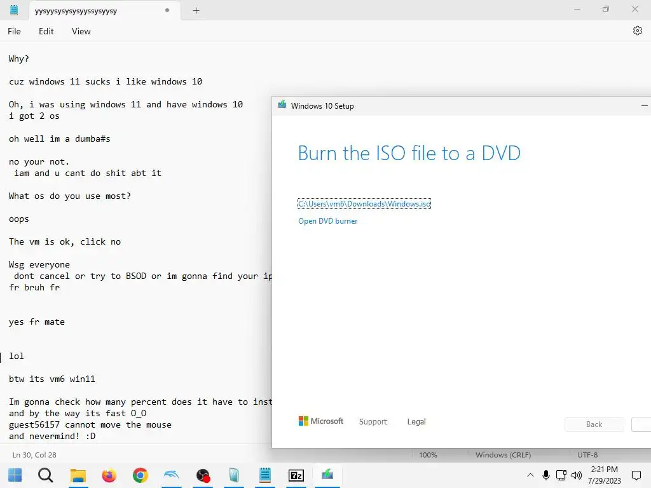Open the Legal link in setup
Viewport: 651px width, 488px height.
tap(416, 422)
